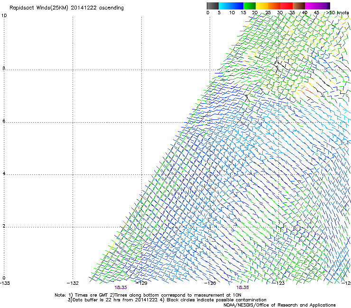Click the '30' tick label under the color legend
The height and width of the screenshot is (308, 351).
pos(280,13)
